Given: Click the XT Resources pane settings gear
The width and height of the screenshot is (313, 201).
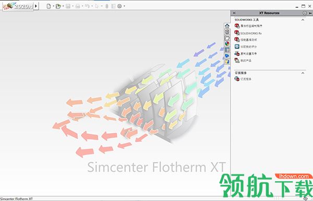Looking at the screenshot, I should point(305,13).
